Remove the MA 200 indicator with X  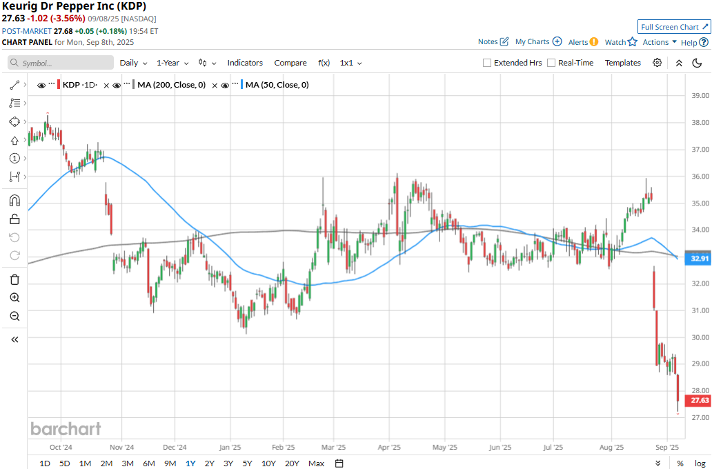click(x=215, y=86)
